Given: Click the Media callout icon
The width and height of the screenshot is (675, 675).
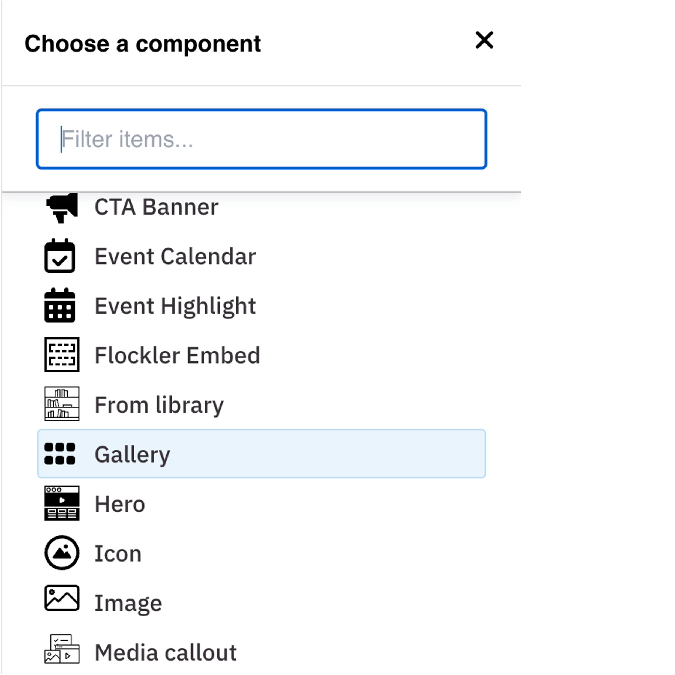Looking at the screenshot, I should click(62, 649).
